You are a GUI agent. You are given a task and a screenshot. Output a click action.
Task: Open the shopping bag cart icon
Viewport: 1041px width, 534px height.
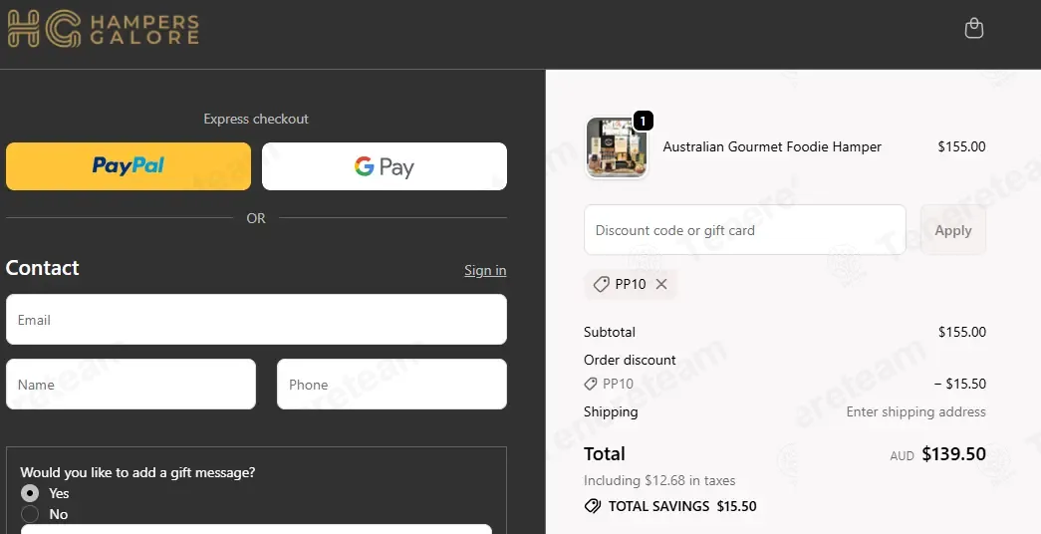tap(974, 29)
